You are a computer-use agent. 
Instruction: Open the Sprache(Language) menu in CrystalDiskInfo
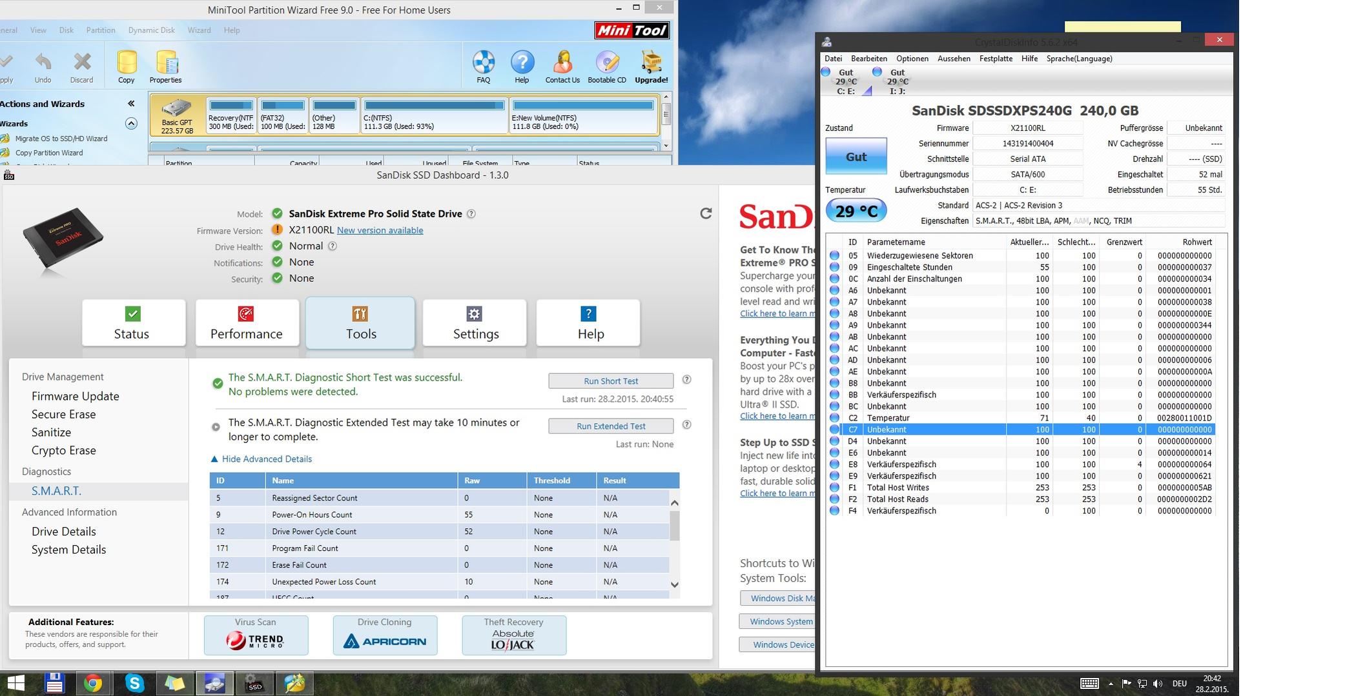point(1079,59)
